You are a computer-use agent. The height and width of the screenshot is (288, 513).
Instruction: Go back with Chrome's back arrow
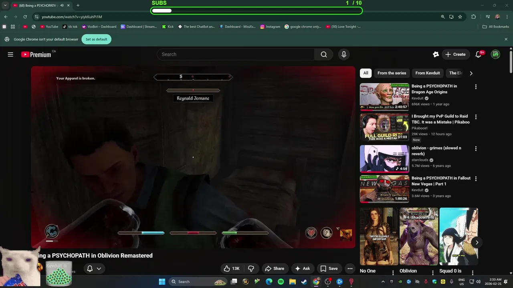point(6,17)
